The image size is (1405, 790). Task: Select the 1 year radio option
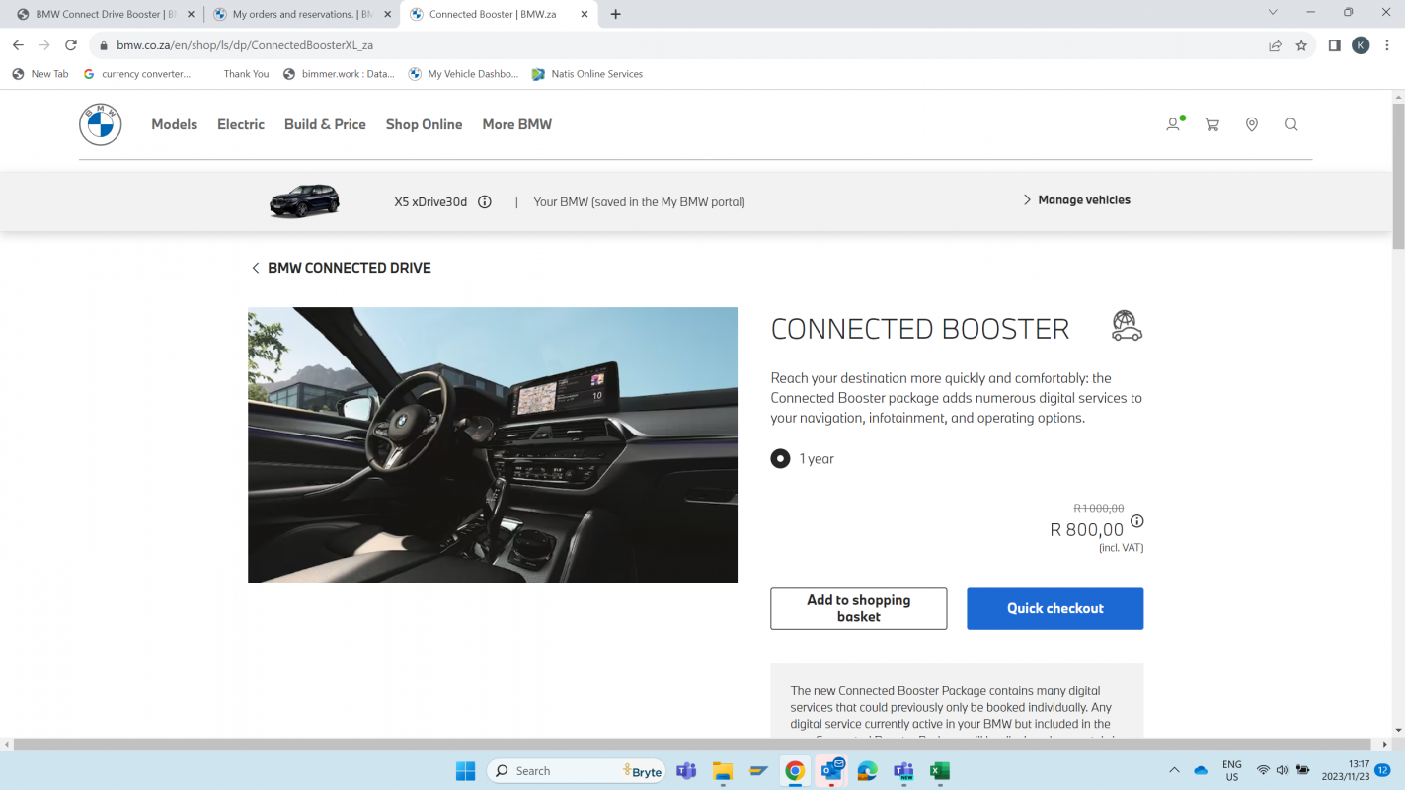pos(780,459)
